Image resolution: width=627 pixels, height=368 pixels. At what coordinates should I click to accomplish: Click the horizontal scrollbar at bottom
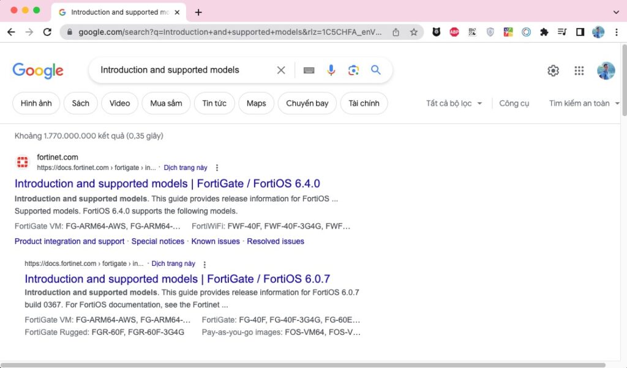click(x=303, y=365)
